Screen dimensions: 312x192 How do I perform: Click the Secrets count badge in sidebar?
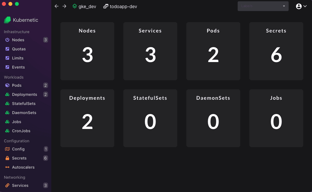tap(45, 158)
